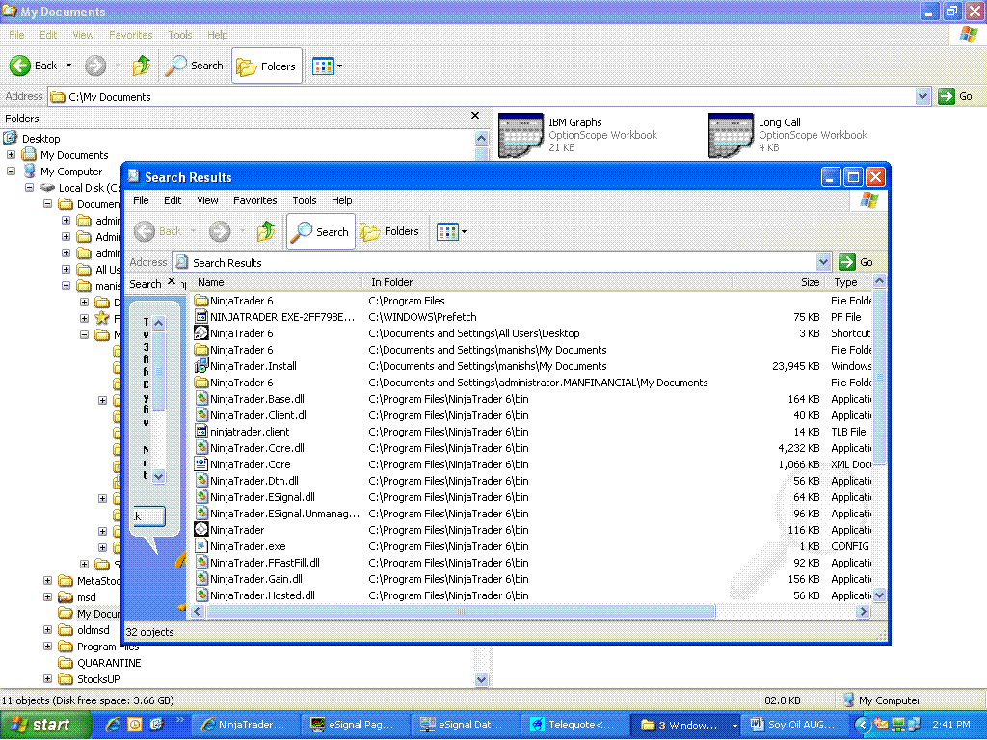Select NinjaTrader.Hosted.dll file
Image resolution: width=987 pixels, height=740 pixels.
[254, 595]
